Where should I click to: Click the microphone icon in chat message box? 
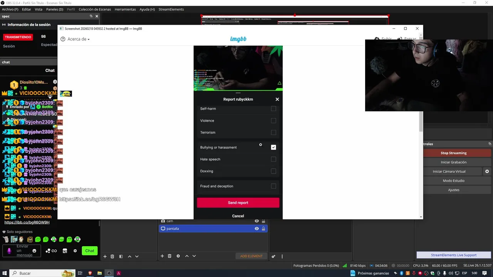(9, 251)
